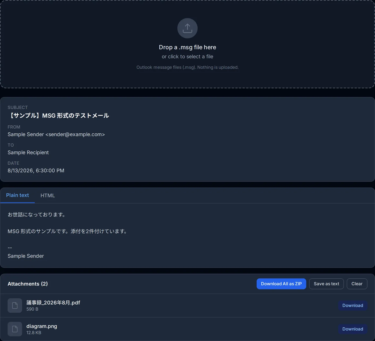
Task: Click the sender address sender@example.com
Action: point(75,134)
